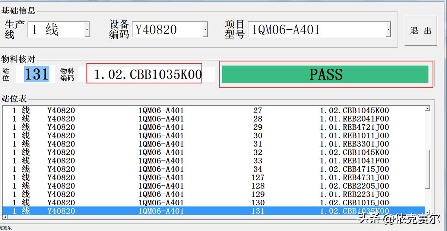
Task: Open the 项目型号 project model dropdown
Action: [389, 30]
